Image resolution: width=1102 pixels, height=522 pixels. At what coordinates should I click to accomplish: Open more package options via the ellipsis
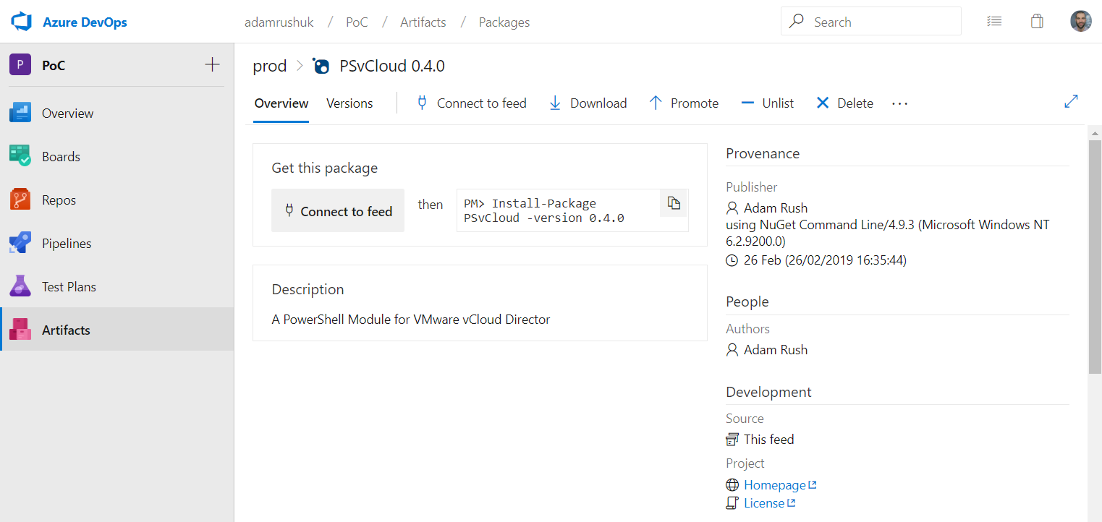899,103
